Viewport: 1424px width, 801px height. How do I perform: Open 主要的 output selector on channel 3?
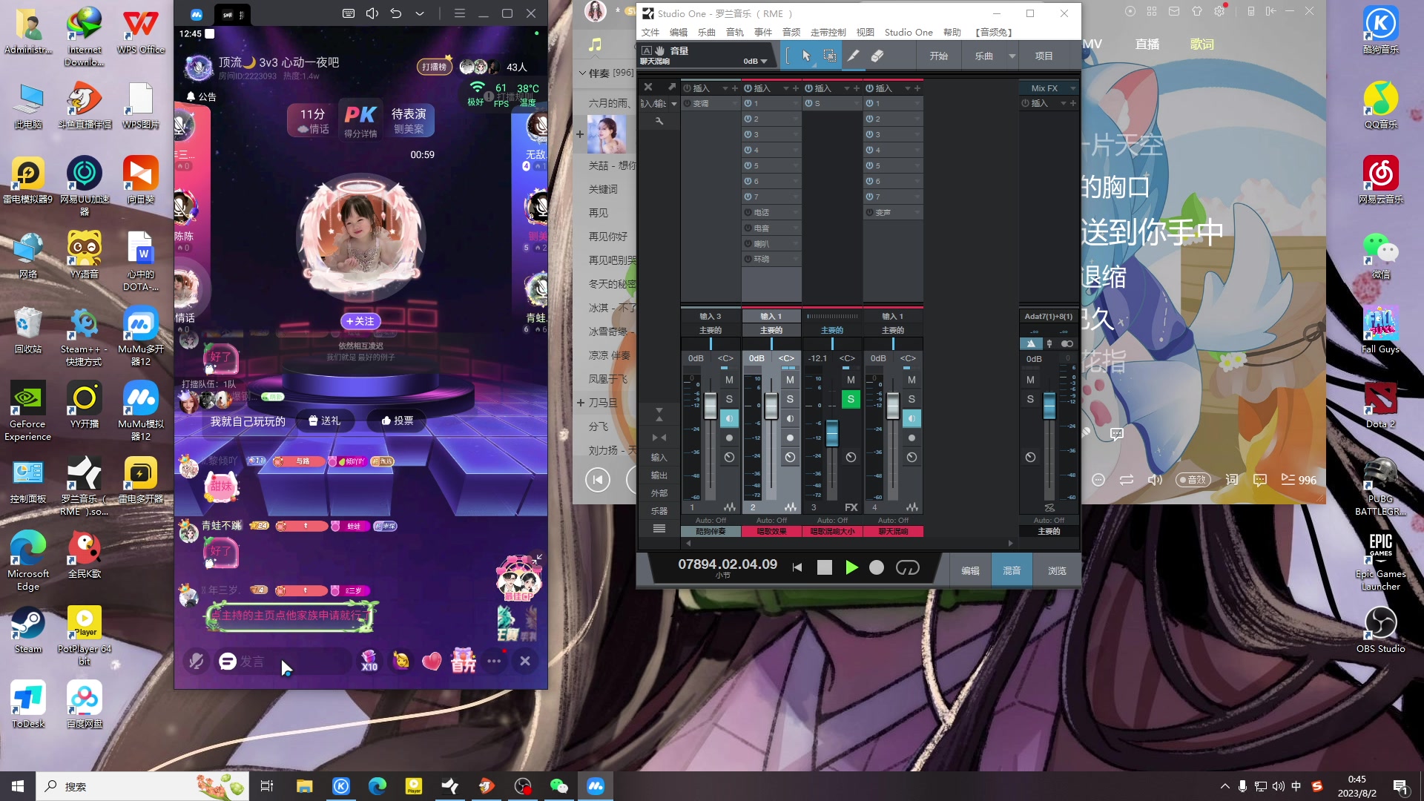[832, 330]
